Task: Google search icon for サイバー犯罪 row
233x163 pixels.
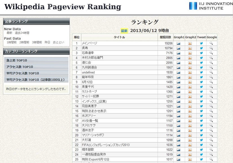Action: (211, 96)
